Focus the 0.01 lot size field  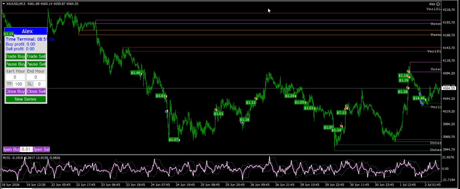pyautogui.click(x=26, y=149)
